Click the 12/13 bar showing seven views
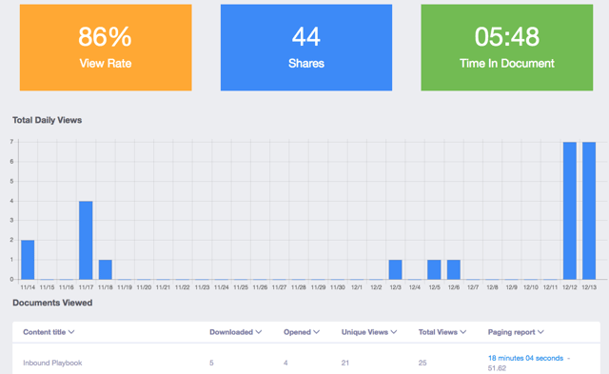This screenshot has width=609, height=374. [x=589, y=210]
